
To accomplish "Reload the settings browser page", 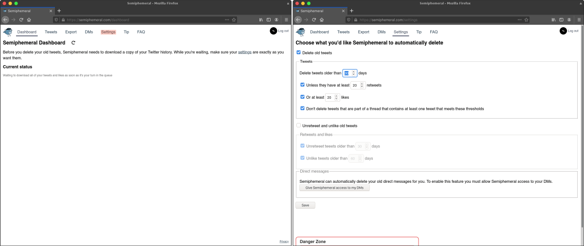I will [x=313, y=19].
